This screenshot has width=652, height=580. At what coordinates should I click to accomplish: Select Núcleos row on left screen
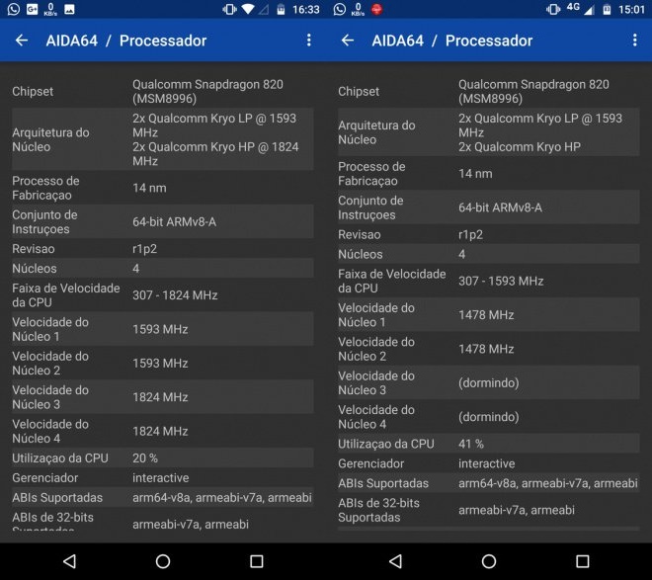[x=163, y=268]
